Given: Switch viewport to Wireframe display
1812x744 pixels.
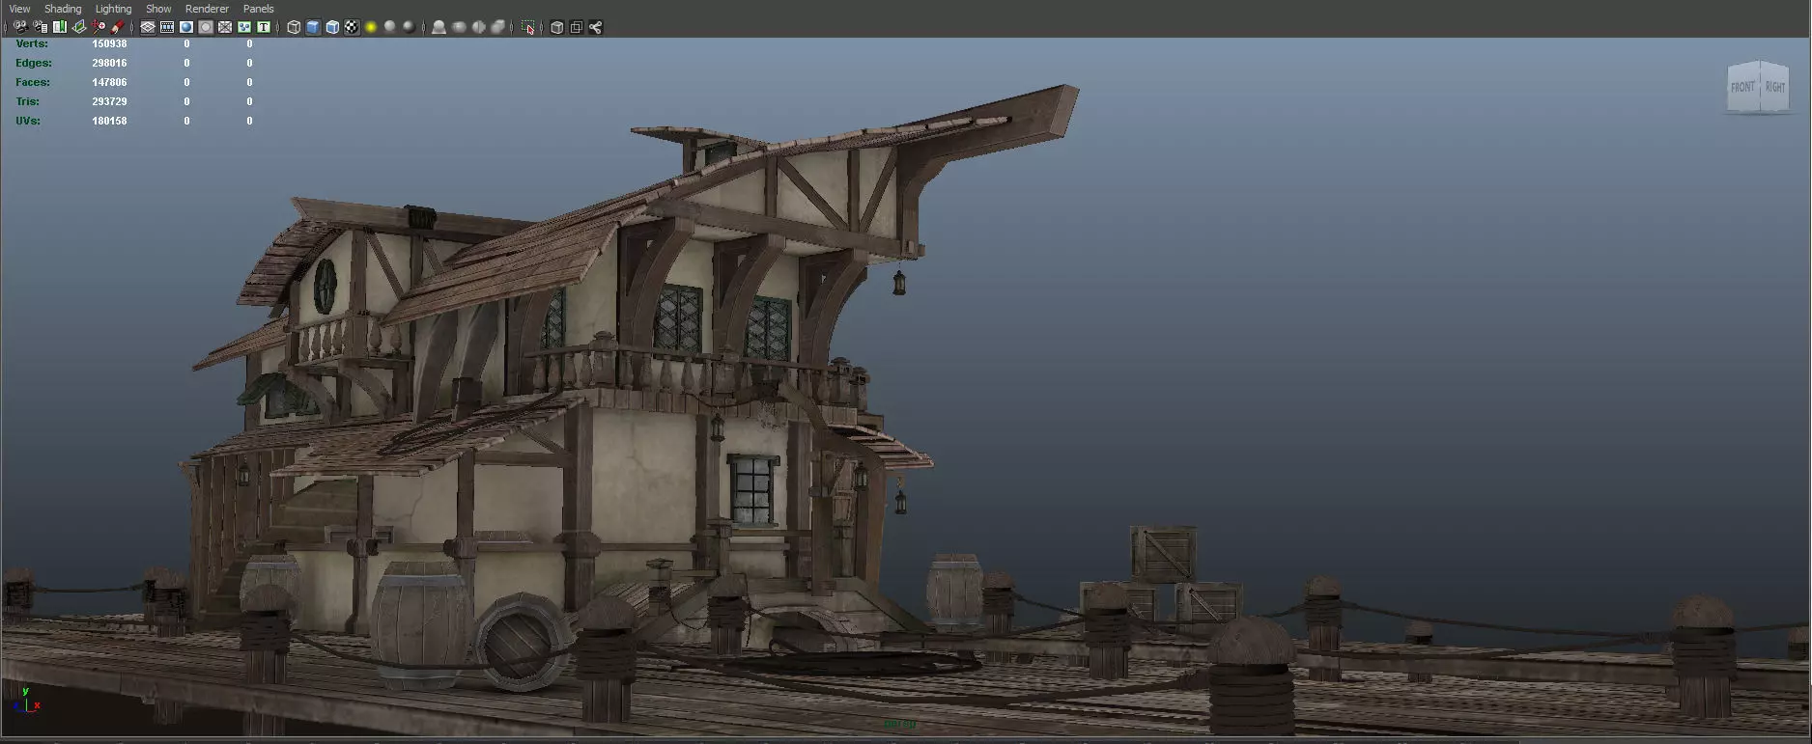Looking at the screenshot, I should (x=294, y=27).
